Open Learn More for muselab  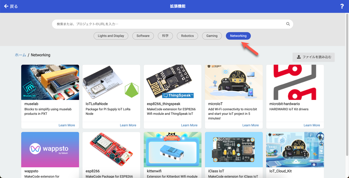[67, 125]
